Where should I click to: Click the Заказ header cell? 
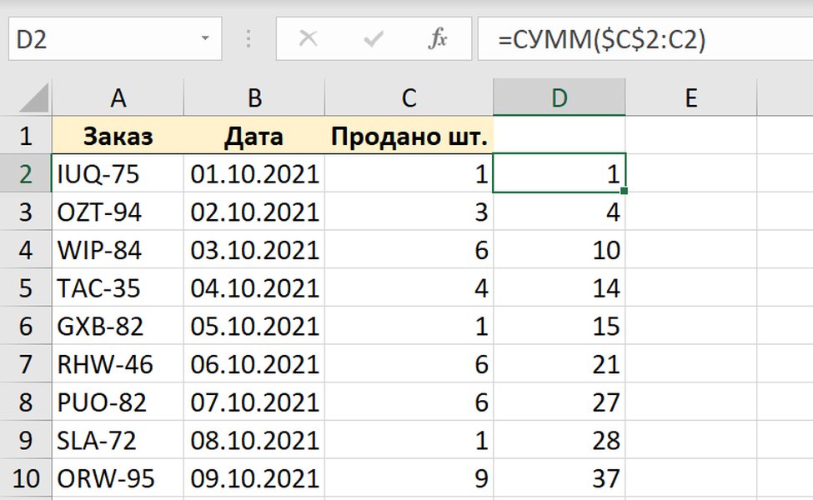point(118,136)
